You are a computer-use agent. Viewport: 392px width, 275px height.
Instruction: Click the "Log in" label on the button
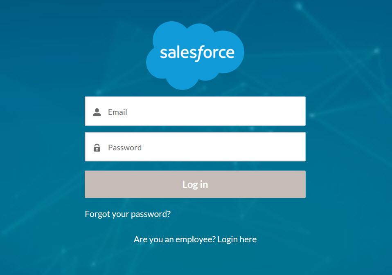[x=195, y=184]
